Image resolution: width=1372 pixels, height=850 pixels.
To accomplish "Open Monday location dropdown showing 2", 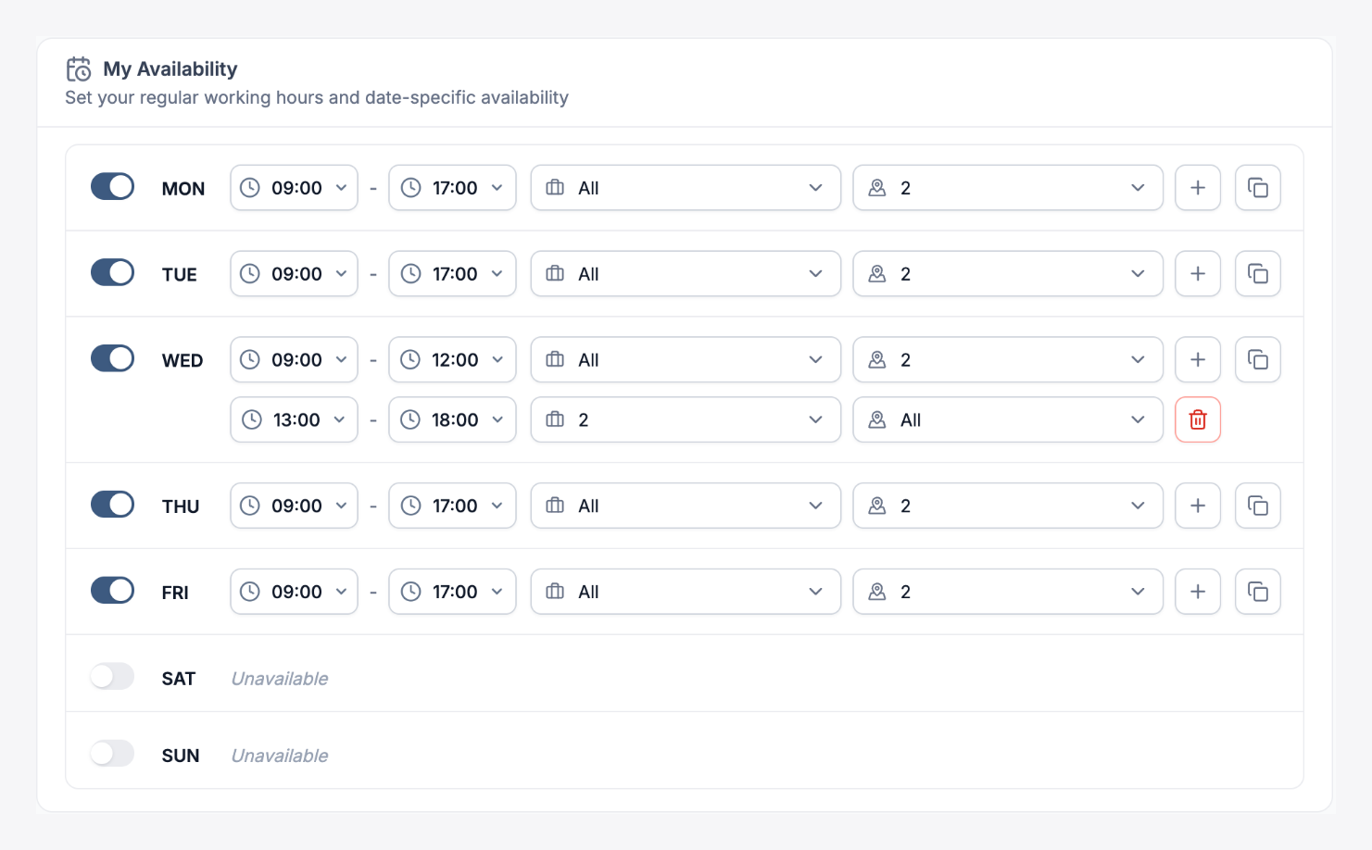I will [1008, 188].
